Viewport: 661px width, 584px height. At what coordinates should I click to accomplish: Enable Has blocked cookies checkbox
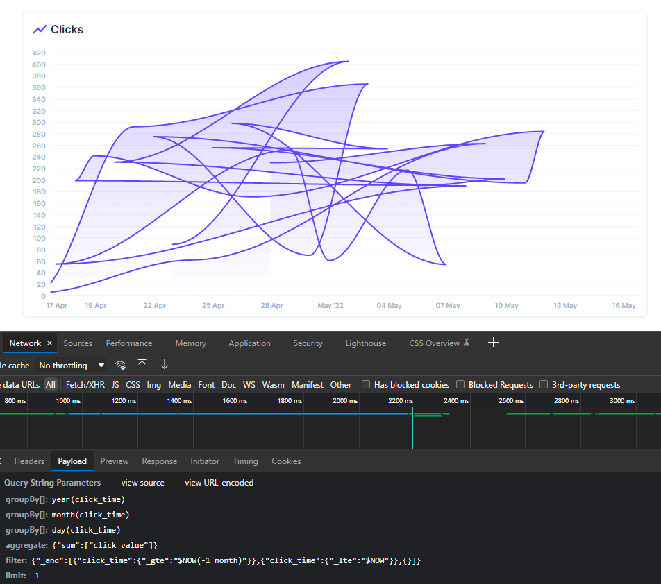[x=366, y=384]
